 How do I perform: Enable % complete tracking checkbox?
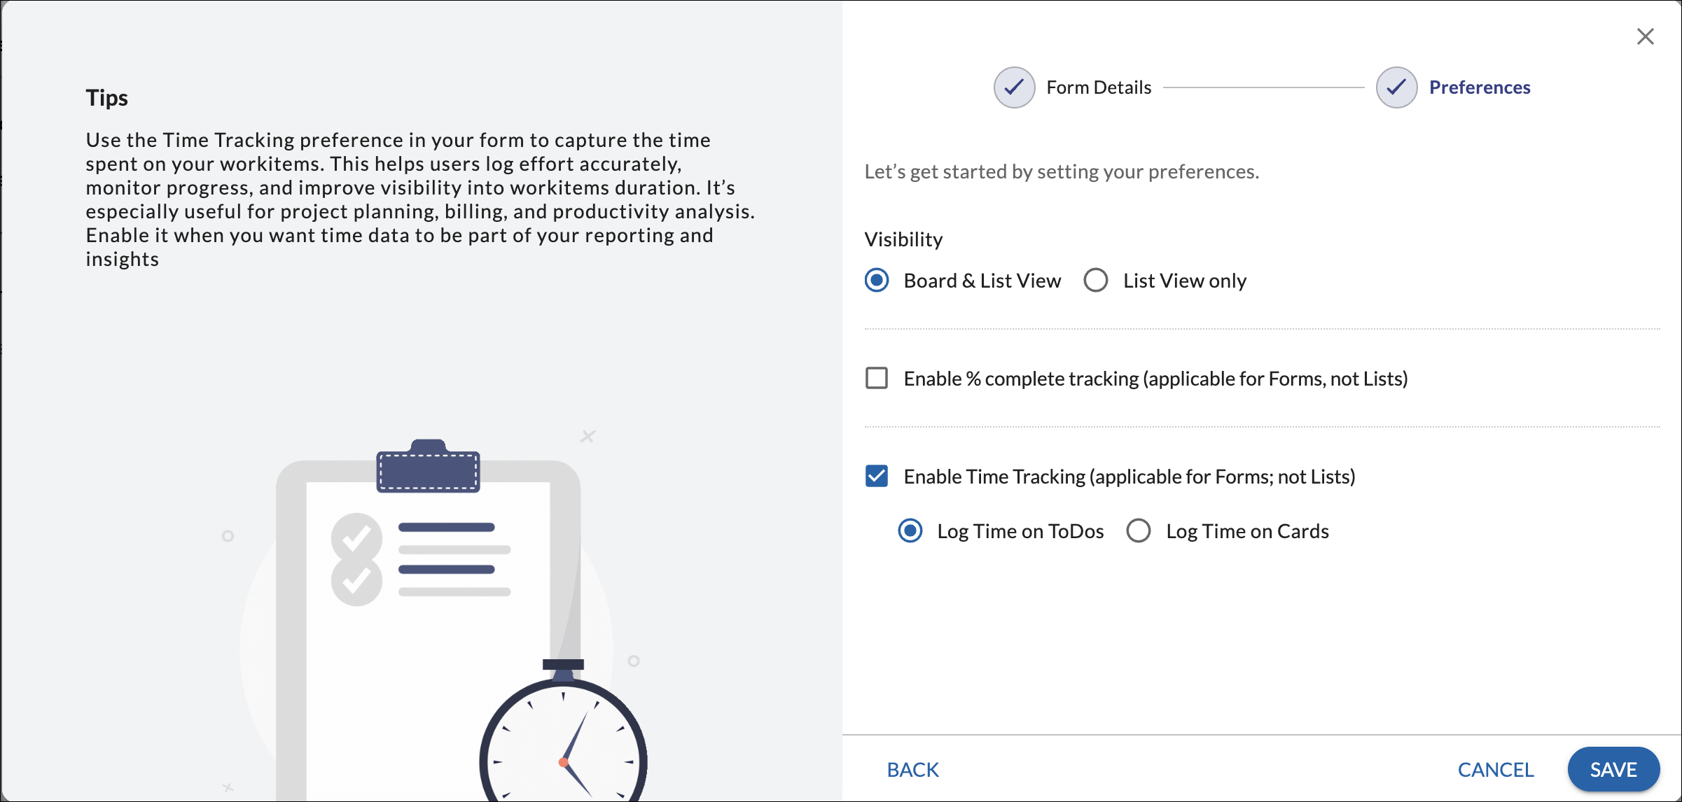[x=877, y=379]
